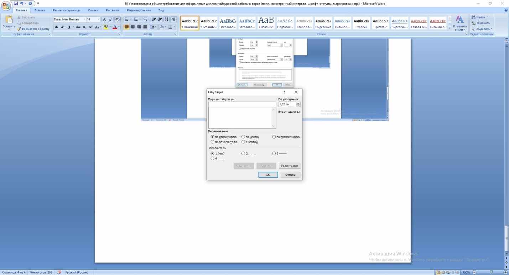The width and height of the screenshot is (509, 275).
Task: Select 'с чертой' alignment radio
Action: [x=243, y=142]
